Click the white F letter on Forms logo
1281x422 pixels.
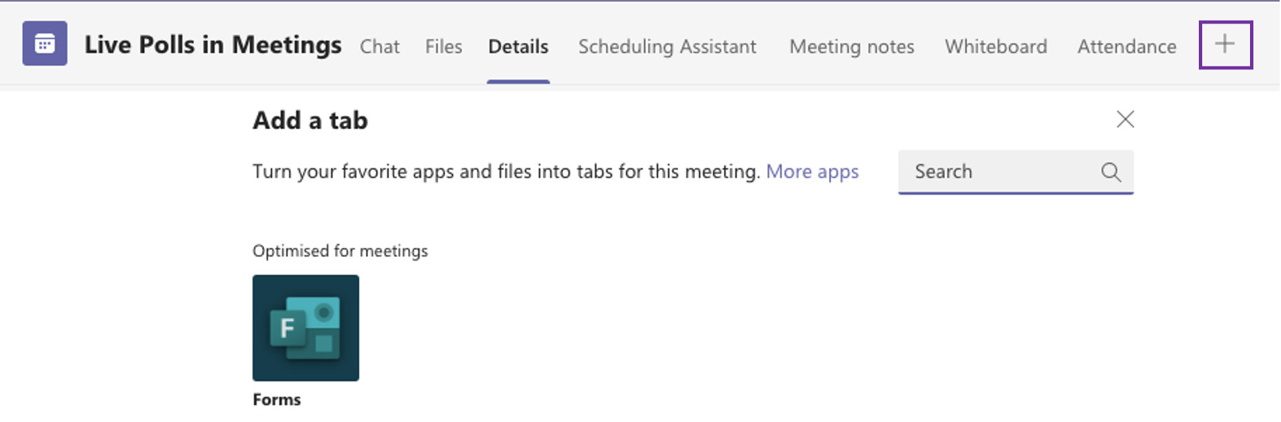287,328
